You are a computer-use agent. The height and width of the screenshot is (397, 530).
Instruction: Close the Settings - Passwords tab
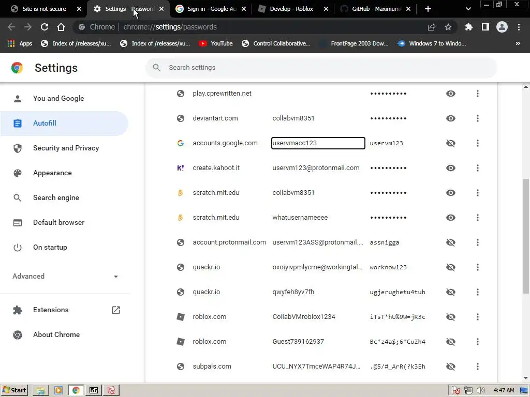coord(161,9)
